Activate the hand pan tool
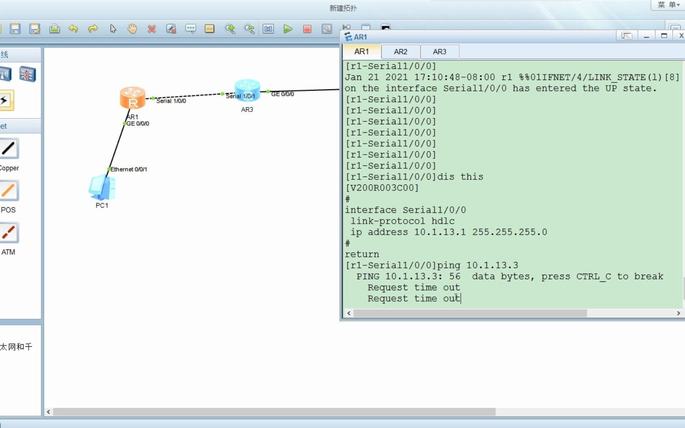The image size is (685, 428). [132, 29]
